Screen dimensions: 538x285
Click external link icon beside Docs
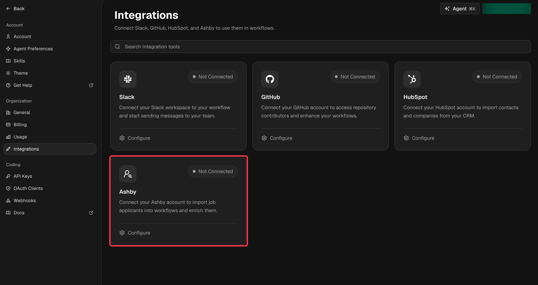point(91,213)
